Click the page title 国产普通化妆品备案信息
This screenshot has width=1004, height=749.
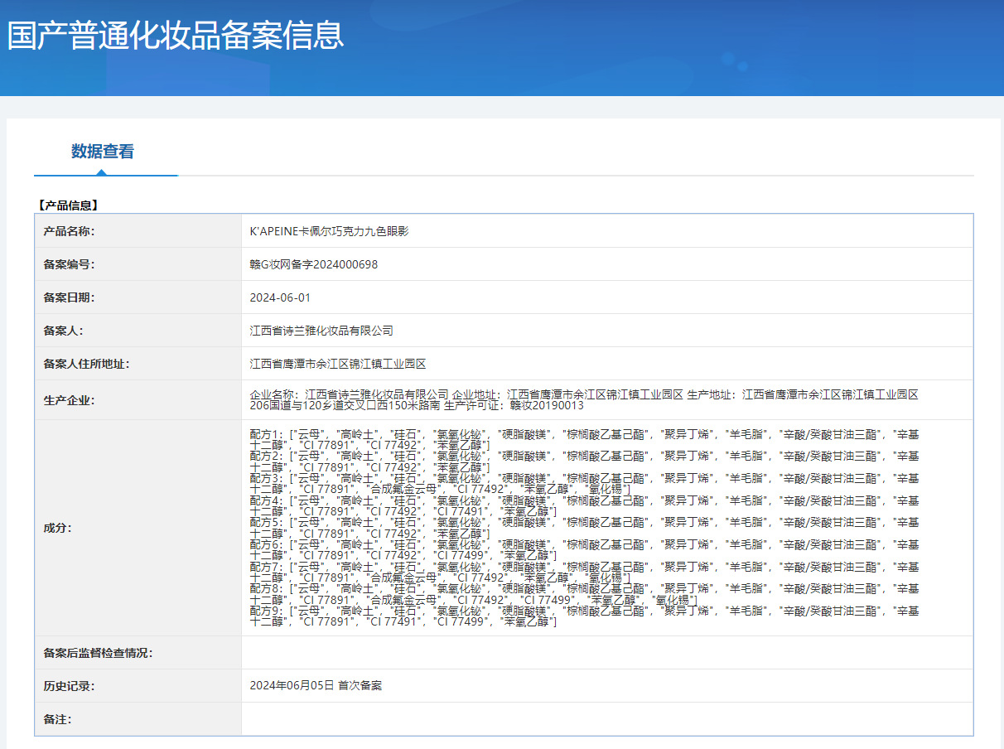[176, 36]
